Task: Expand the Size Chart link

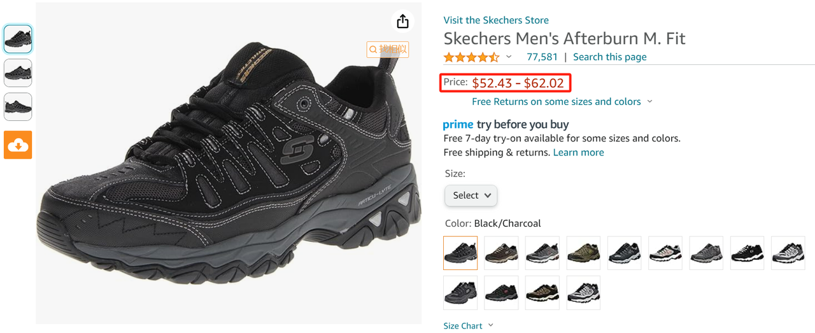Action: [x=468, y=325]
